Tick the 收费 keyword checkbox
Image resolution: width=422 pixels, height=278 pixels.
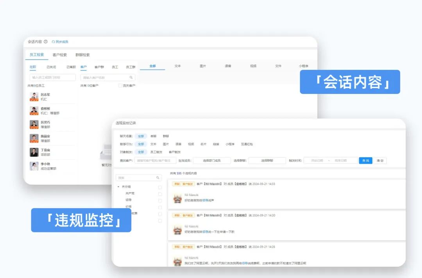[x=160, y=214]
